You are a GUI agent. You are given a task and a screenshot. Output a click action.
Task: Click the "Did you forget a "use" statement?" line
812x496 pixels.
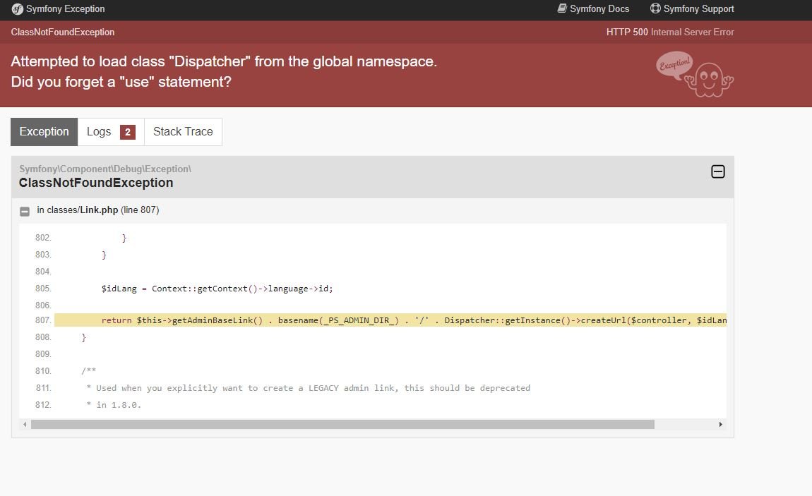pyautogui.click(x=121, y=83)
